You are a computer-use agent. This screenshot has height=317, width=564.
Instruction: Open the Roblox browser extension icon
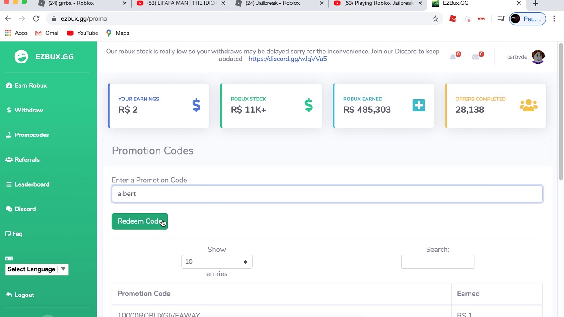pyautogui.click(x=453, y=18)
